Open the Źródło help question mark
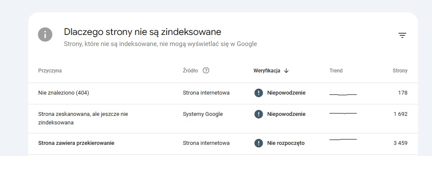 tap(206, 71)
